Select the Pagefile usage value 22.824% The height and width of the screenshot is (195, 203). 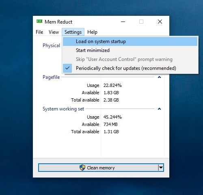coord(112,85)
